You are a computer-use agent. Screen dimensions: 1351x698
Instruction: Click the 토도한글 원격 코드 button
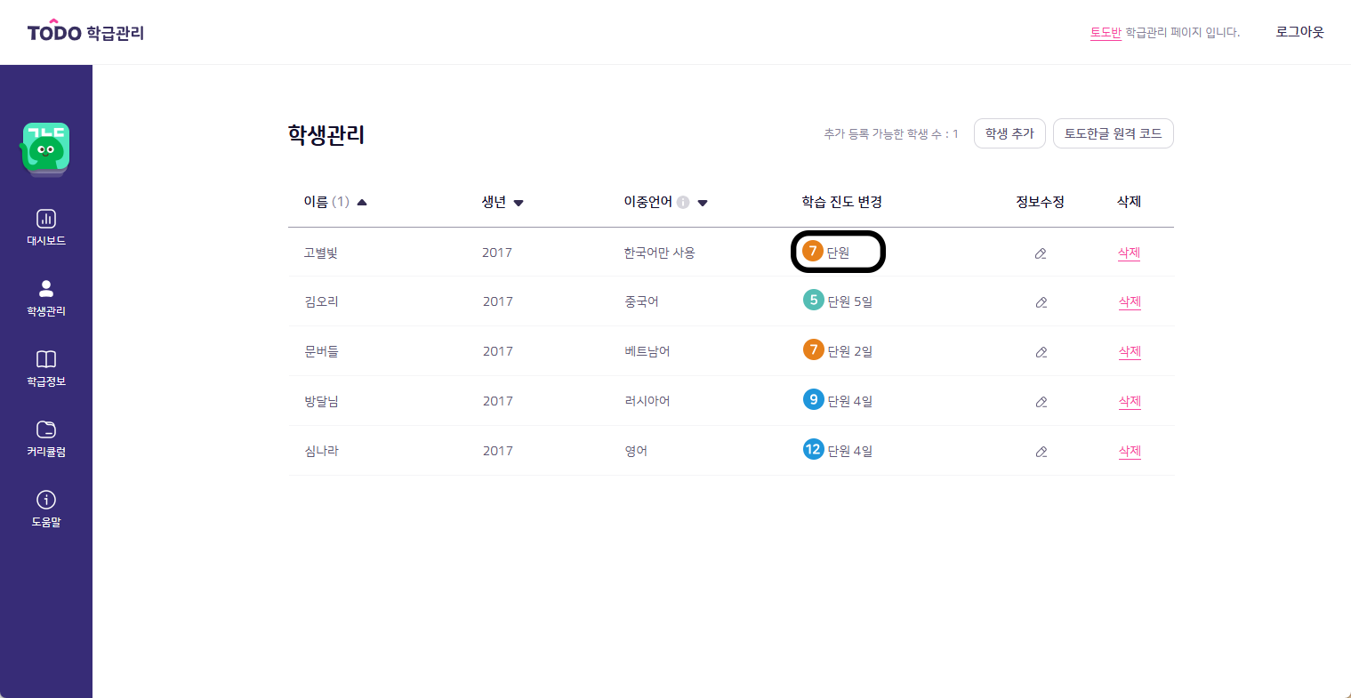pyautogui.click(x=1114, y=133)
